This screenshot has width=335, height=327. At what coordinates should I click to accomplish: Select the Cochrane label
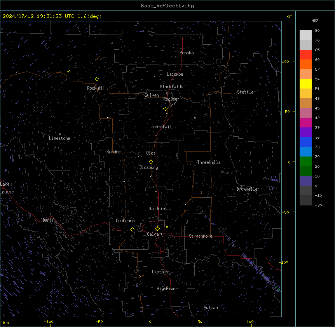(125, 221)
